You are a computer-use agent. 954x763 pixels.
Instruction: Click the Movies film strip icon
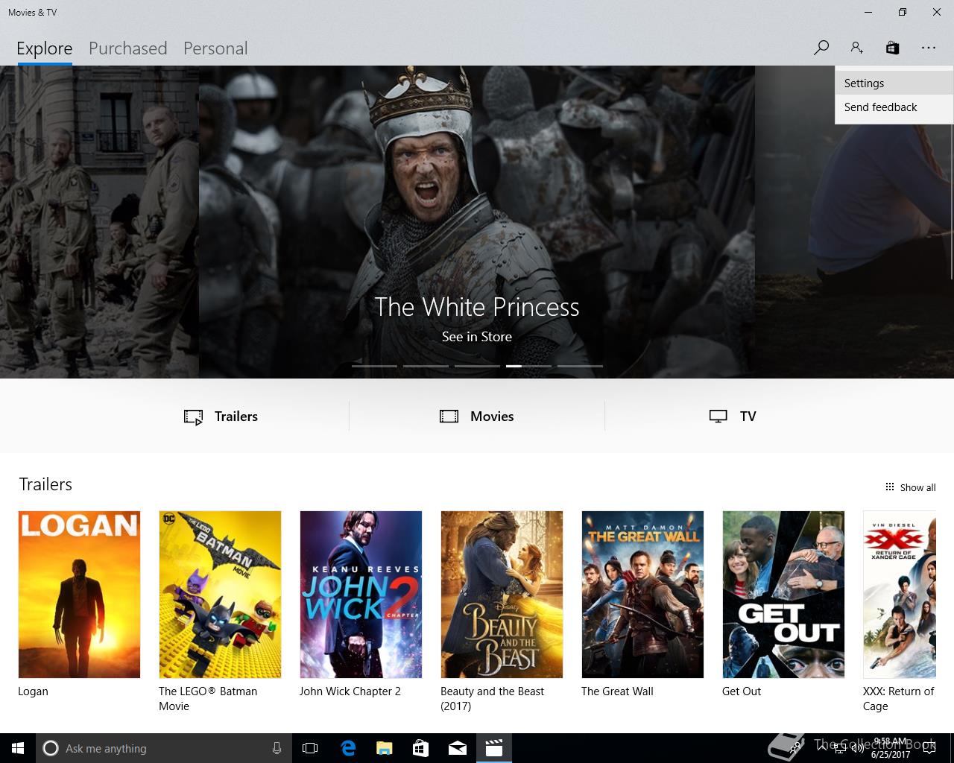(x=449, y=417)
